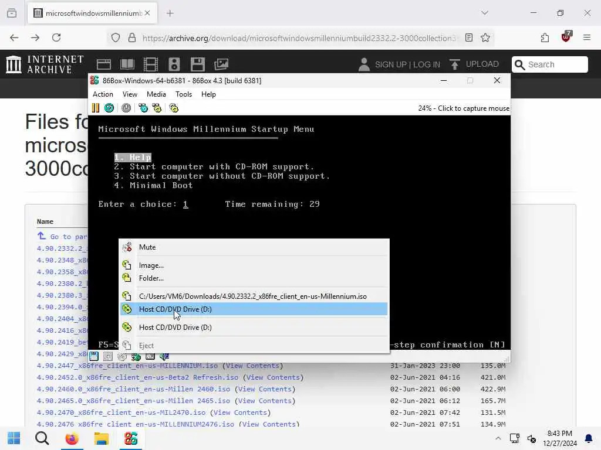601x450 pixels.
Task: Click the sound status bar icon in 86Box
Action: coord(164,357)
